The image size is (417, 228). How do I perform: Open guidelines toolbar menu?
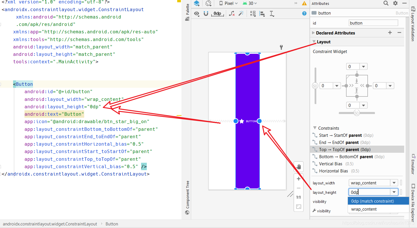pyautogui.click(x=272, y=13)
